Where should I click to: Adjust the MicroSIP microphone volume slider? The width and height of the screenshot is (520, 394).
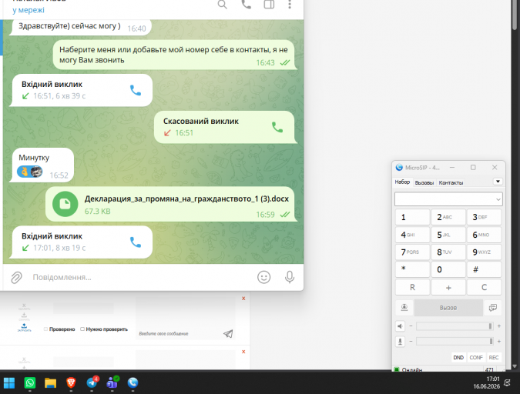tap(455, 342)
